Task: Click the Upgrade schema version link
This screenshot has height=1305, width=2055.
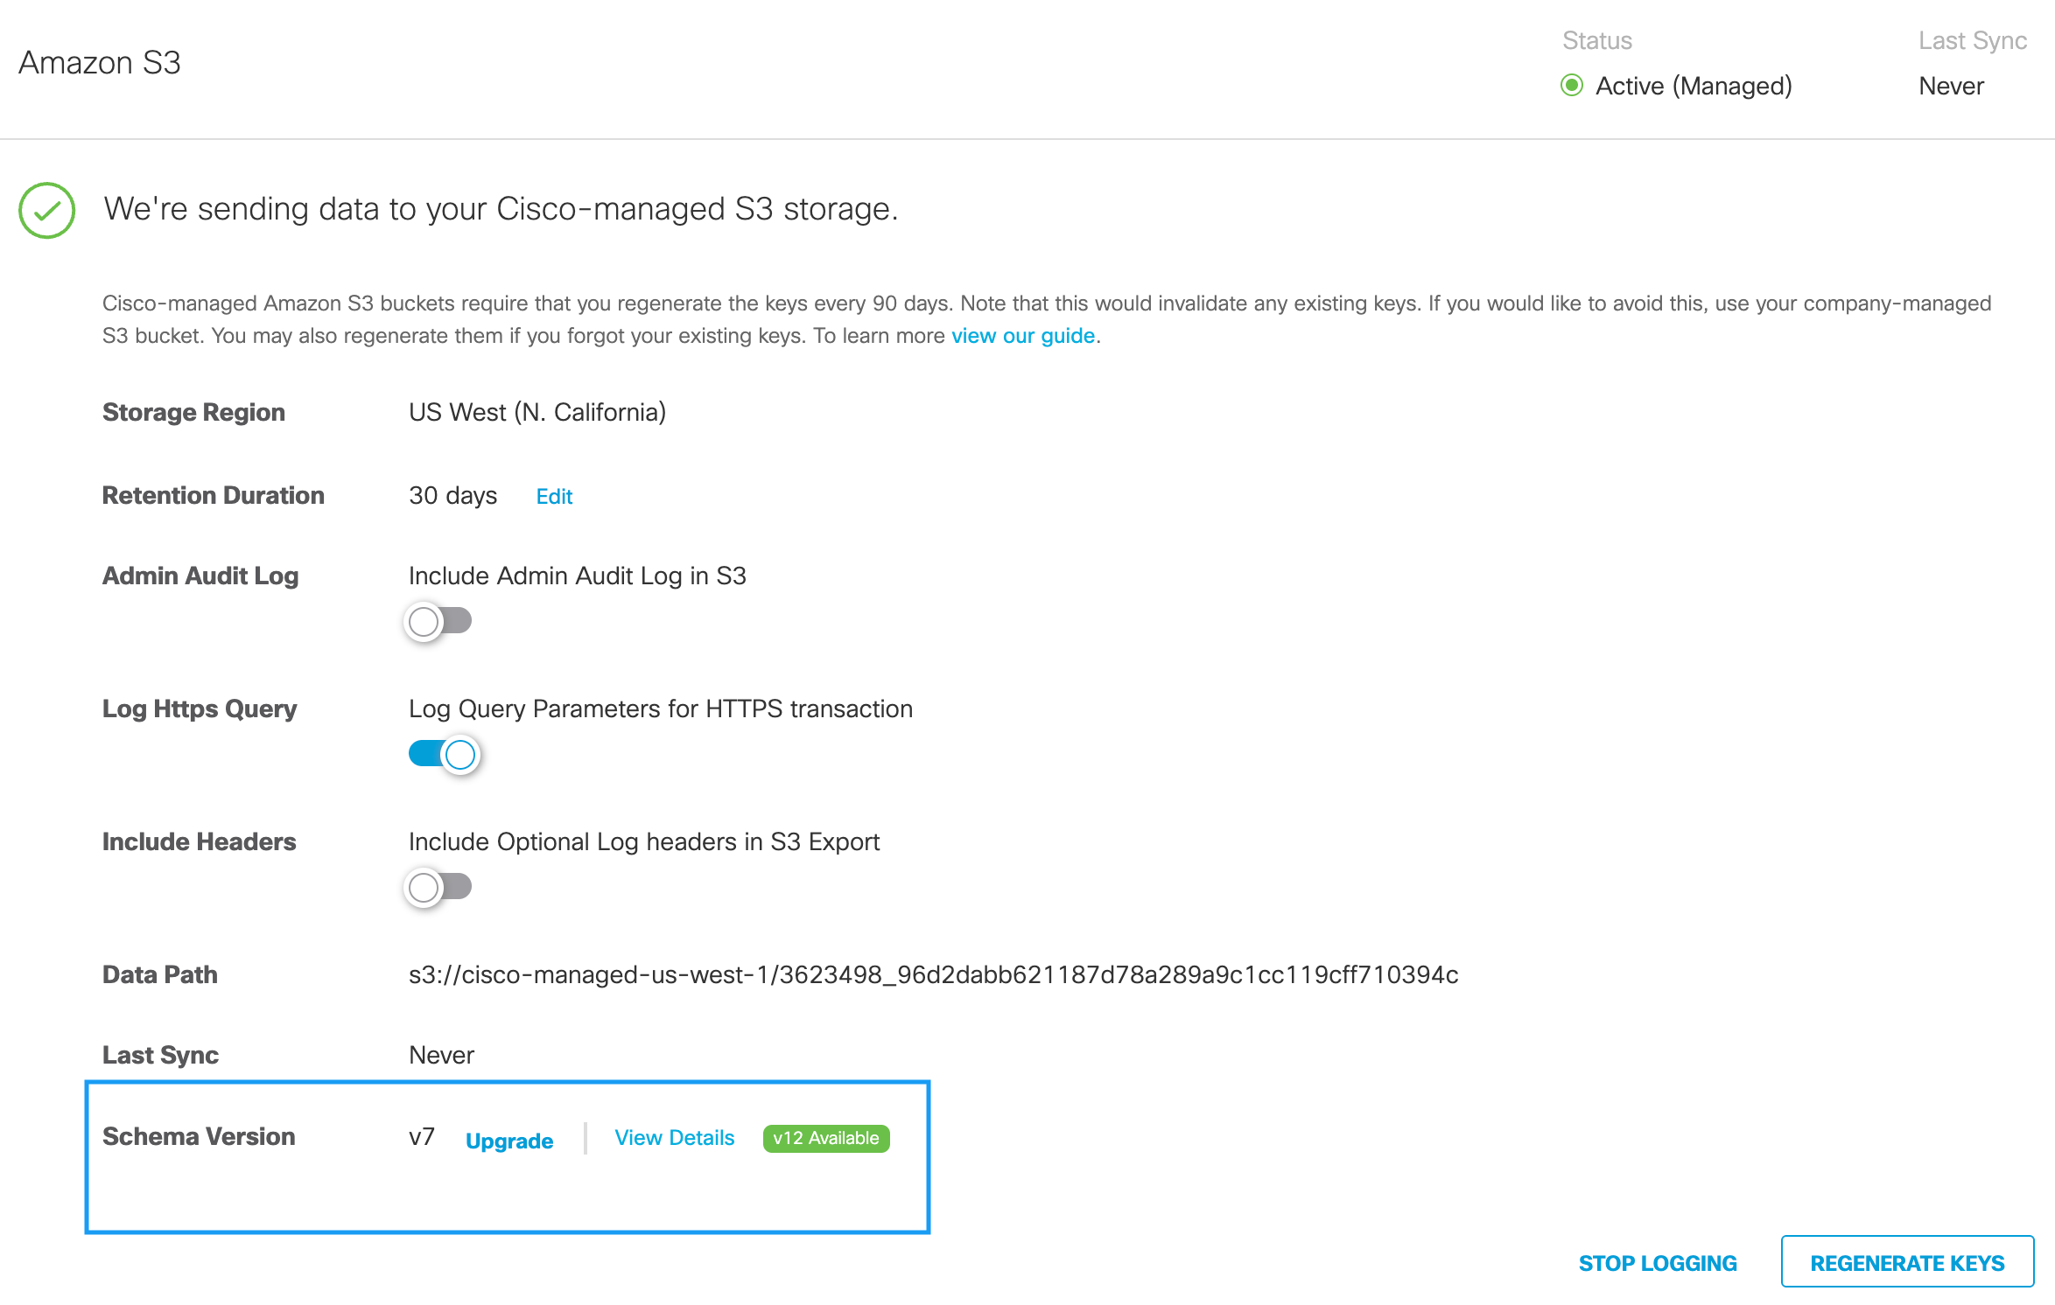Action: (x=509, y=1141)
